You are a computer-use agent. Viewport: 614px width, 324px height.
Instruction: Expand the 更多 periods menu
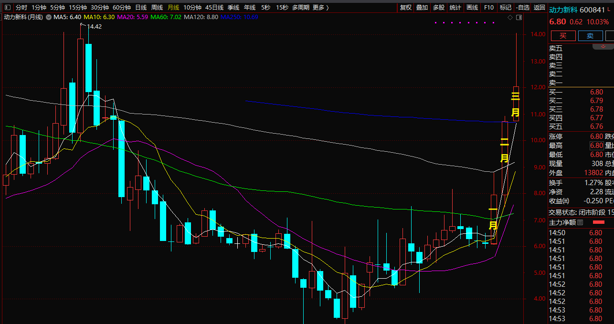click(x=320, y=8)
